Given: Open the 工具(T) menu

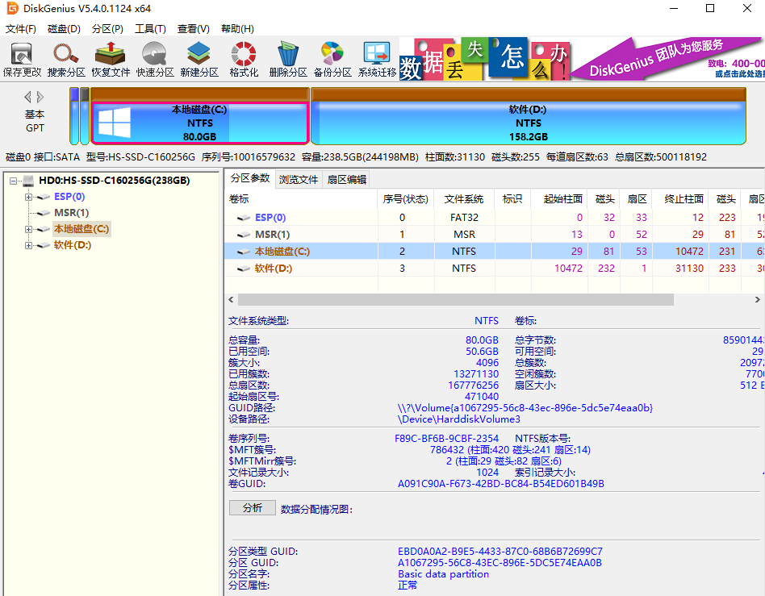Looking at the screenshot, I should click(150, 29).
